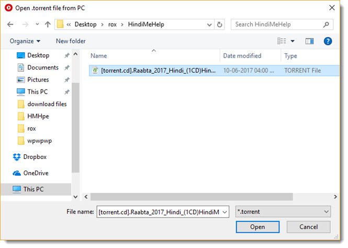
Task: Click the sidebar scroll down arrow
Action: coord(75,197)
